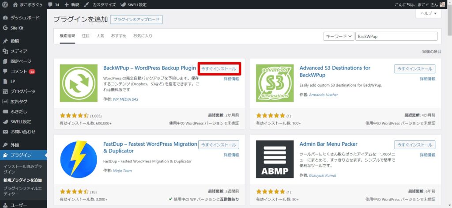The height and width of the screenshot is (208, 452).
Task: Open comments bubble icon showing 34
Action: point(53,4)
